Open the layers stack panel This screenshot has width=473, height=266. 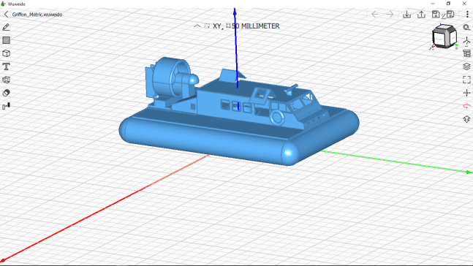pyautogui.click(x=466, y=66)
